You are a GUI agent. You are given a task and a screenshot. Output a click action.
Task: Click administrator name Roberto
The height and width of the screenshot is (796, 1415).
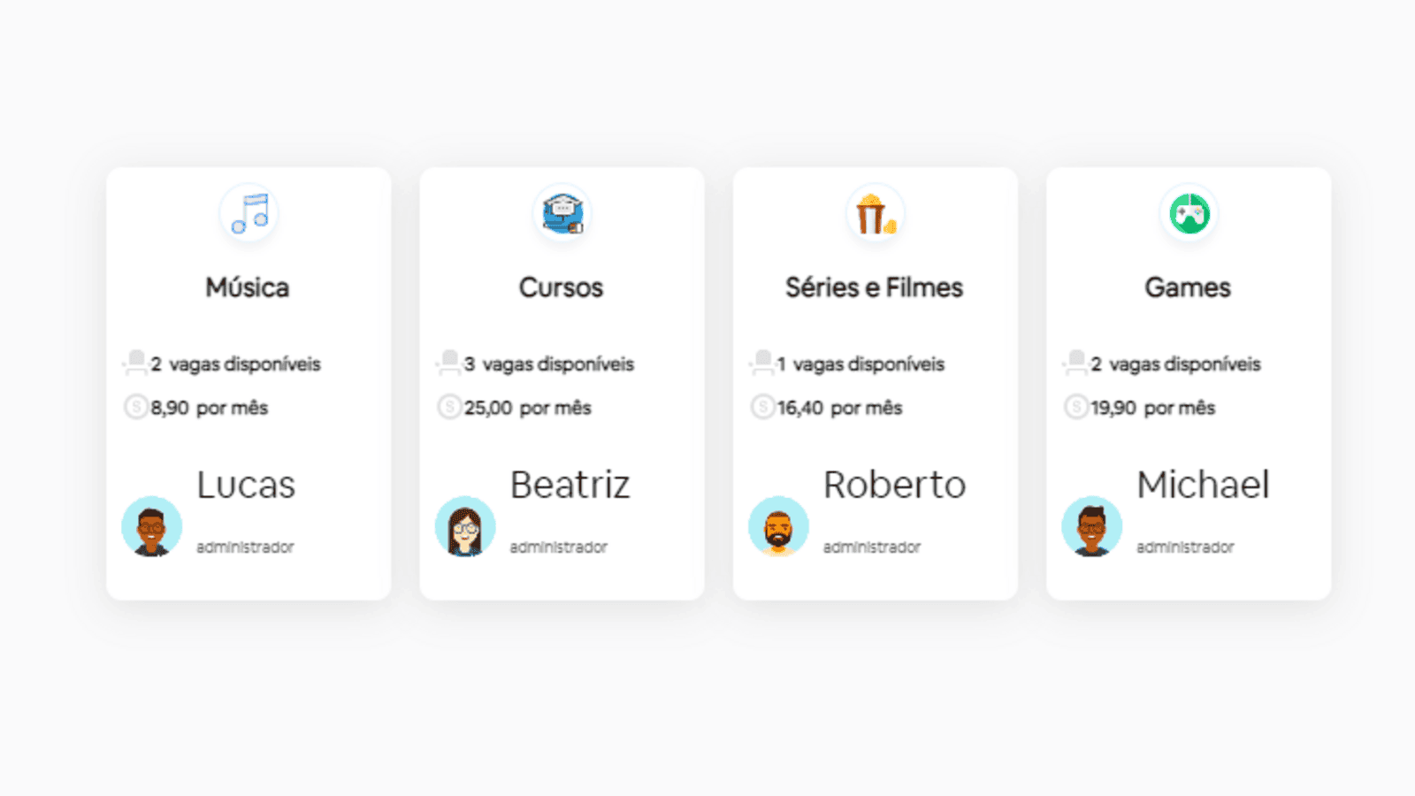(x=894, y=485)
